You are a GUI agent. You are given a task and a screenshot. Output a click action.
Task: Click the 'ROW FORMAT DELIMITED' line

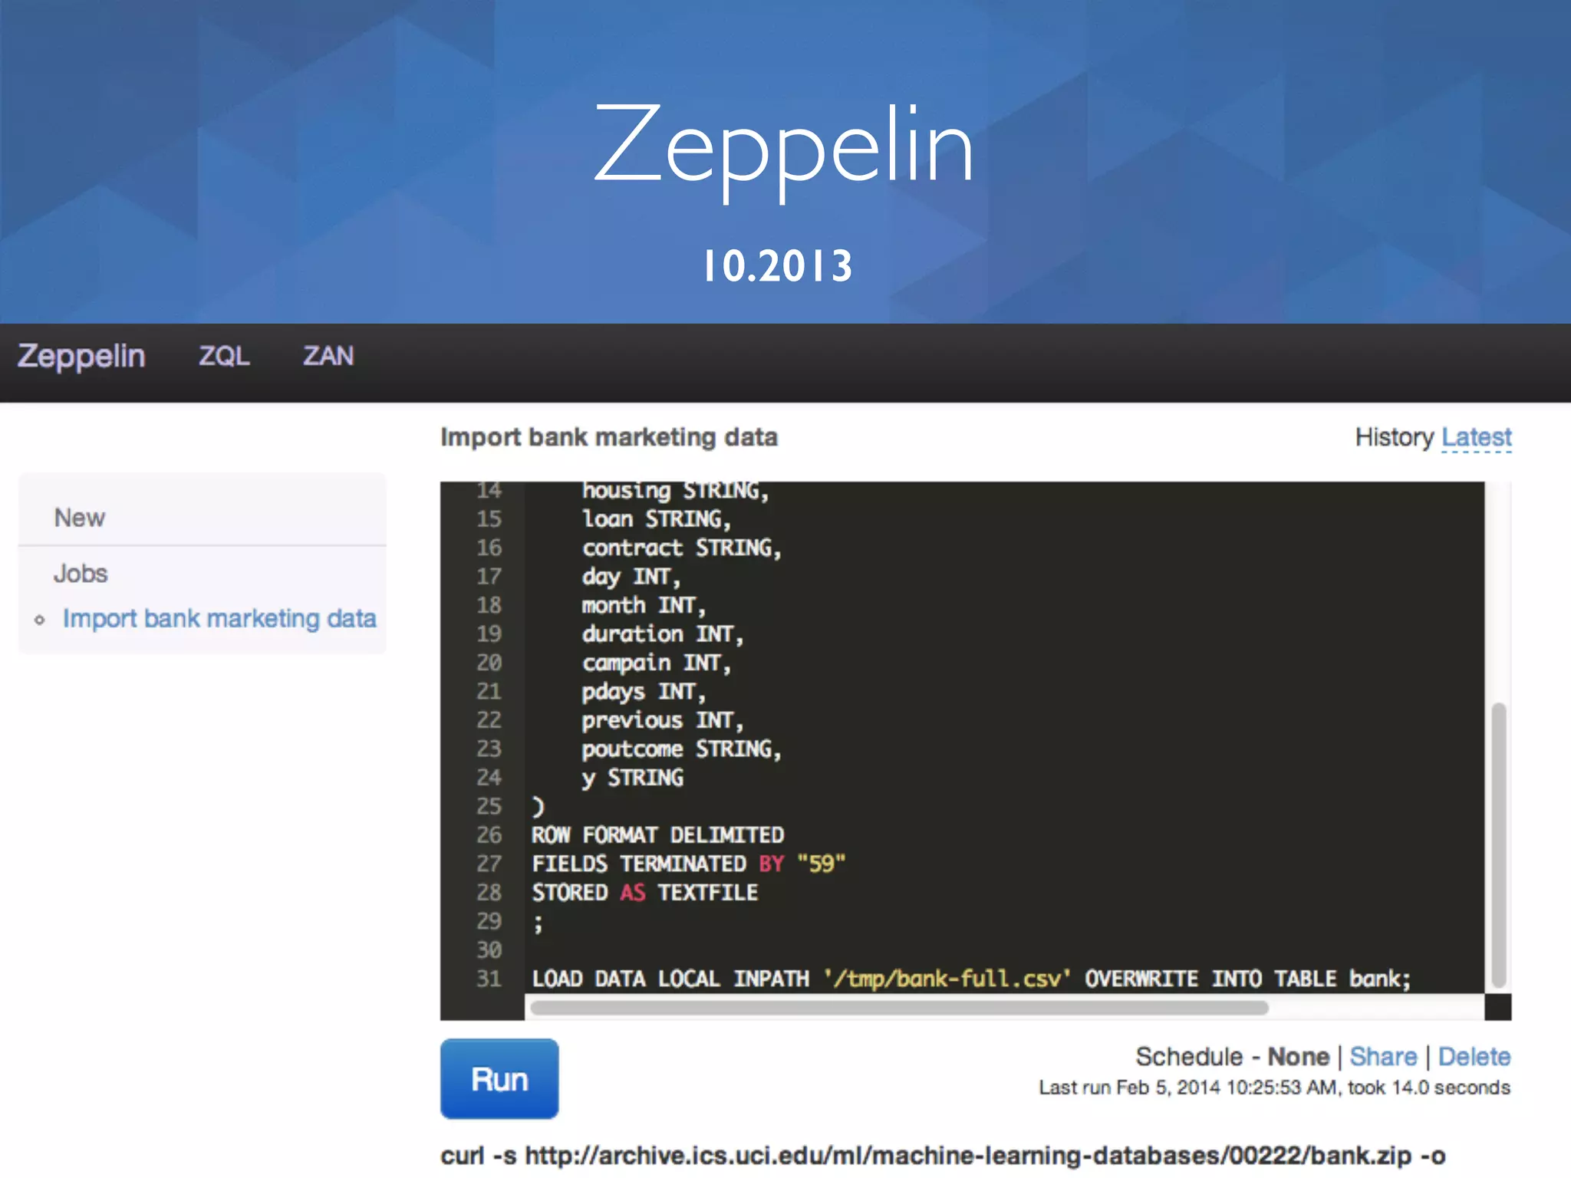[657, 835]
